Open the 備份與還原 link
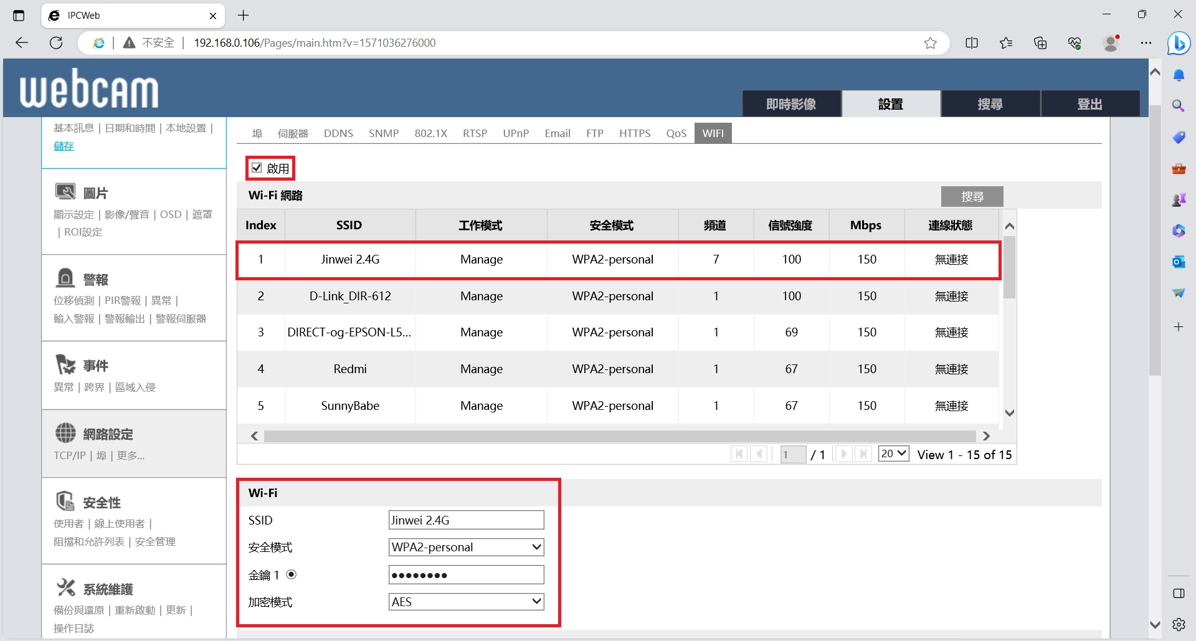Screen dimensions: 1196x641 click(x=78, y=610)
